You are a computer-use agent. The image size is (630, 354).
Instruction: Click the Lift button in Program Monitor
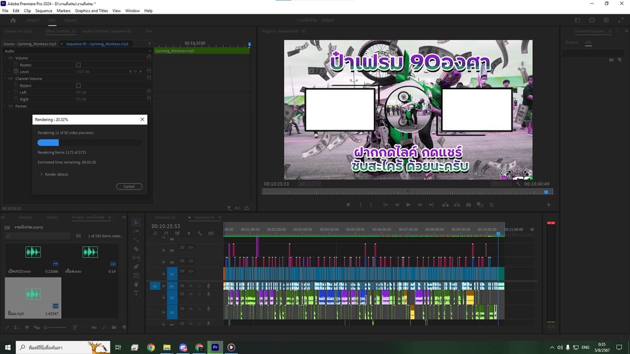tap(445, 205)
